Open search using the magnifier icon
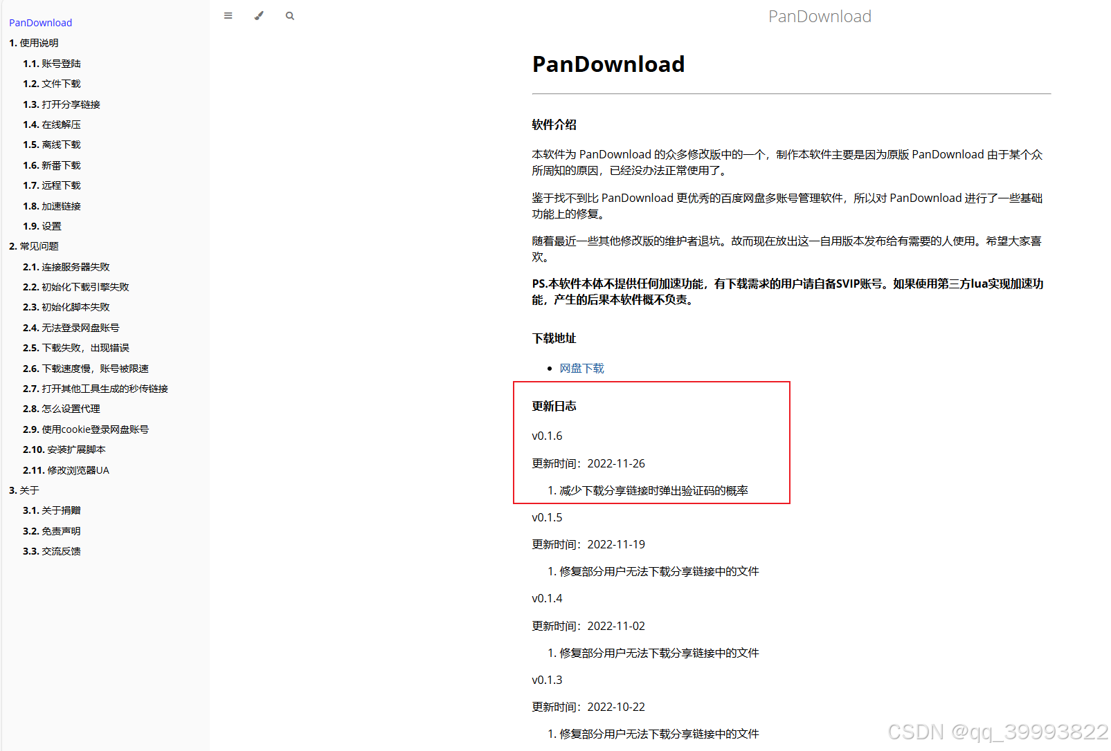 coord(290,15)
